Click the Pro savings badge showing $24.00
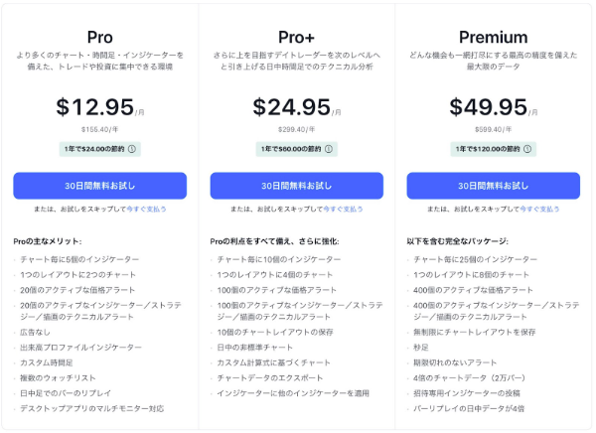Viewport: 596px width, 433px height. [x=100, y=149]
